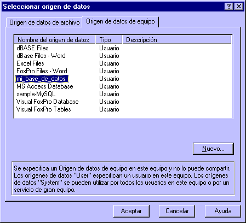
Task: Choose the Excel Files data source
Action: coord(30,63)
